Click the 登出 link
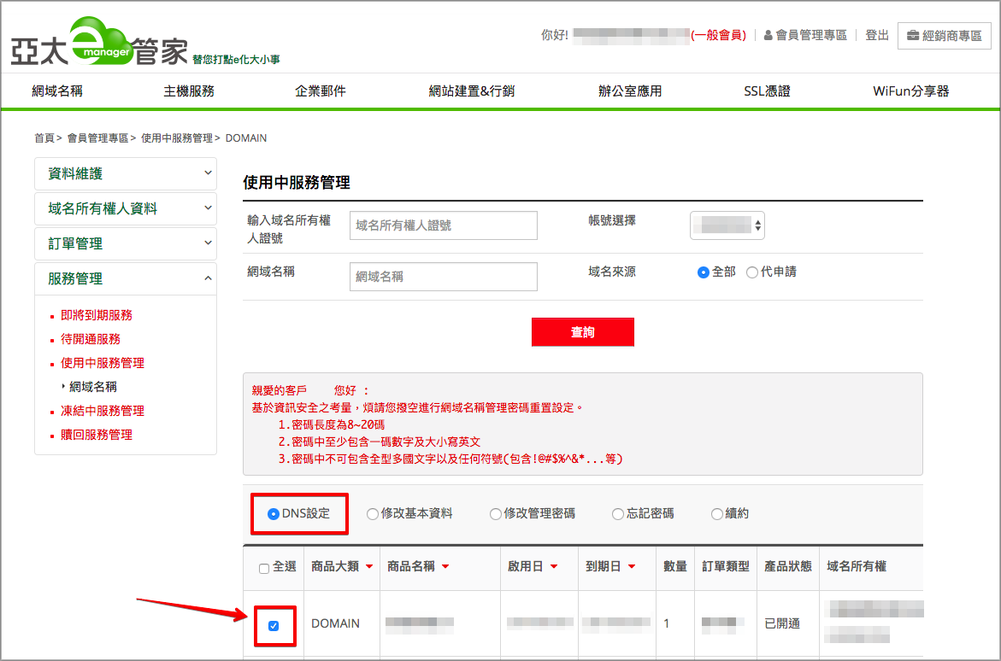Screen dimensions: 1001x661 point(877,36)
